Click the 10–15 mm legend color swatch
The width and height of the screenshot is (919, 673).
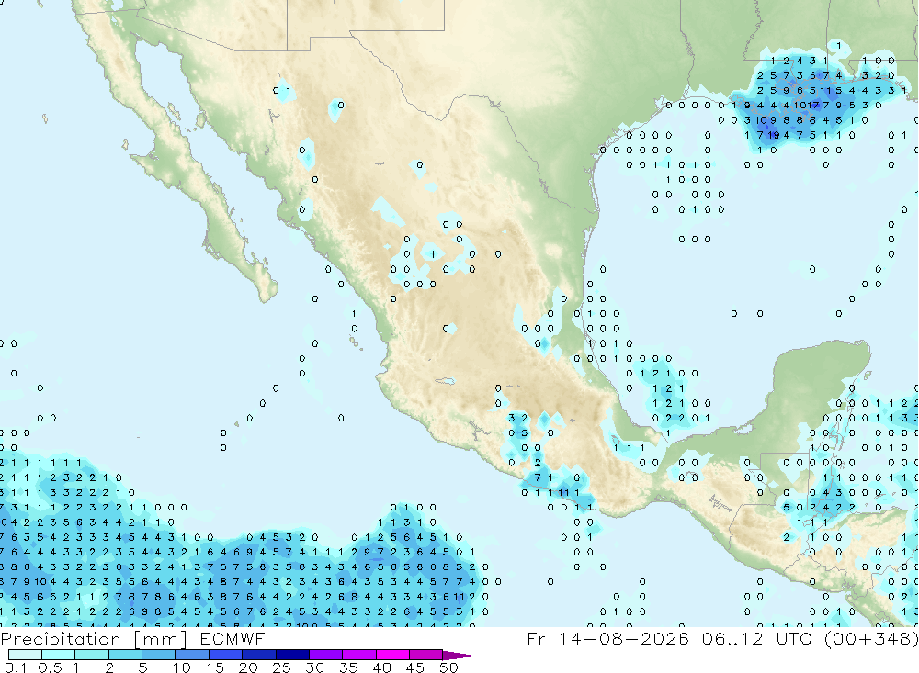(192, 655)
